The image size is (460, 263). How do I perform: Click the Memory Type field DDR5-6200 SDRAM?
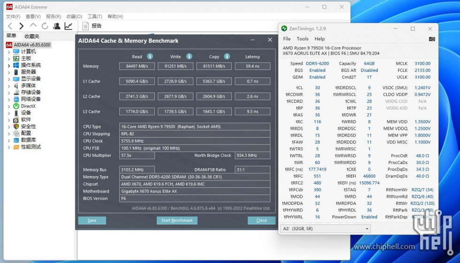(x=194, y=177)
